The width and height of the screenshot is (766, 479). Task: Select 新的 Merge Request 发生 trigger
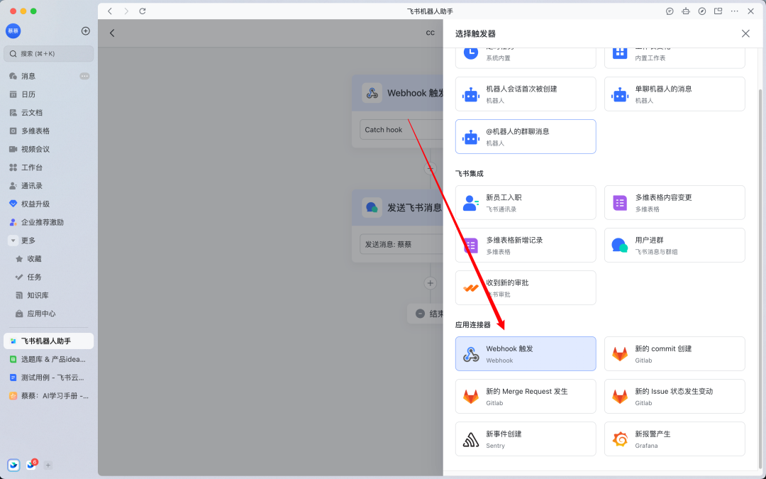pyautogui.click(x=526, y=396)
